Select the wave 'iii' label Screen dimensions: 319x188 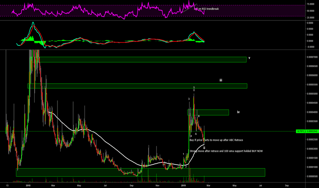pyautogui.click(x=221, y=80)
